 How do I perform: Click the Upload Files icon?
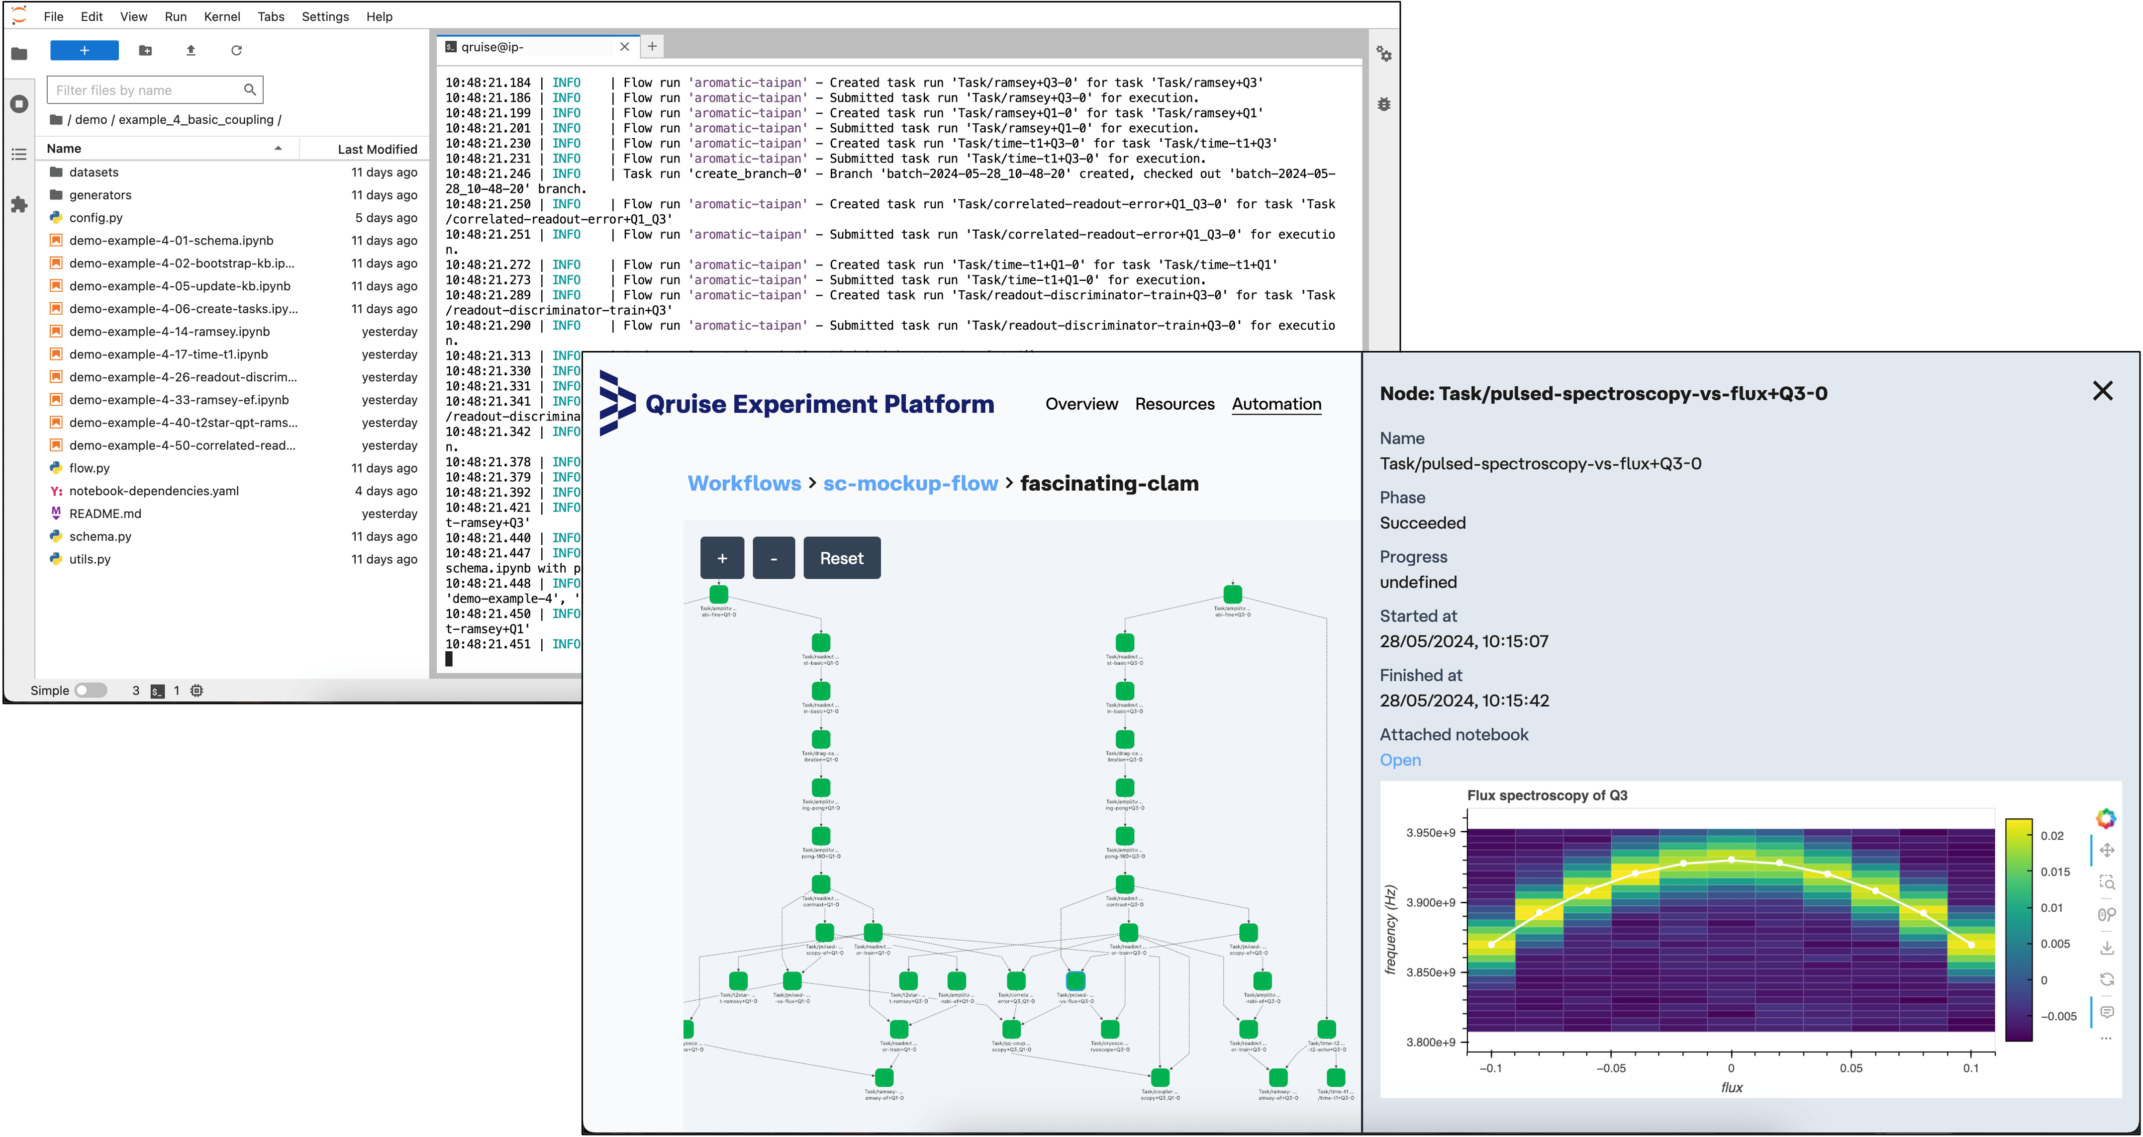[191, 50]
